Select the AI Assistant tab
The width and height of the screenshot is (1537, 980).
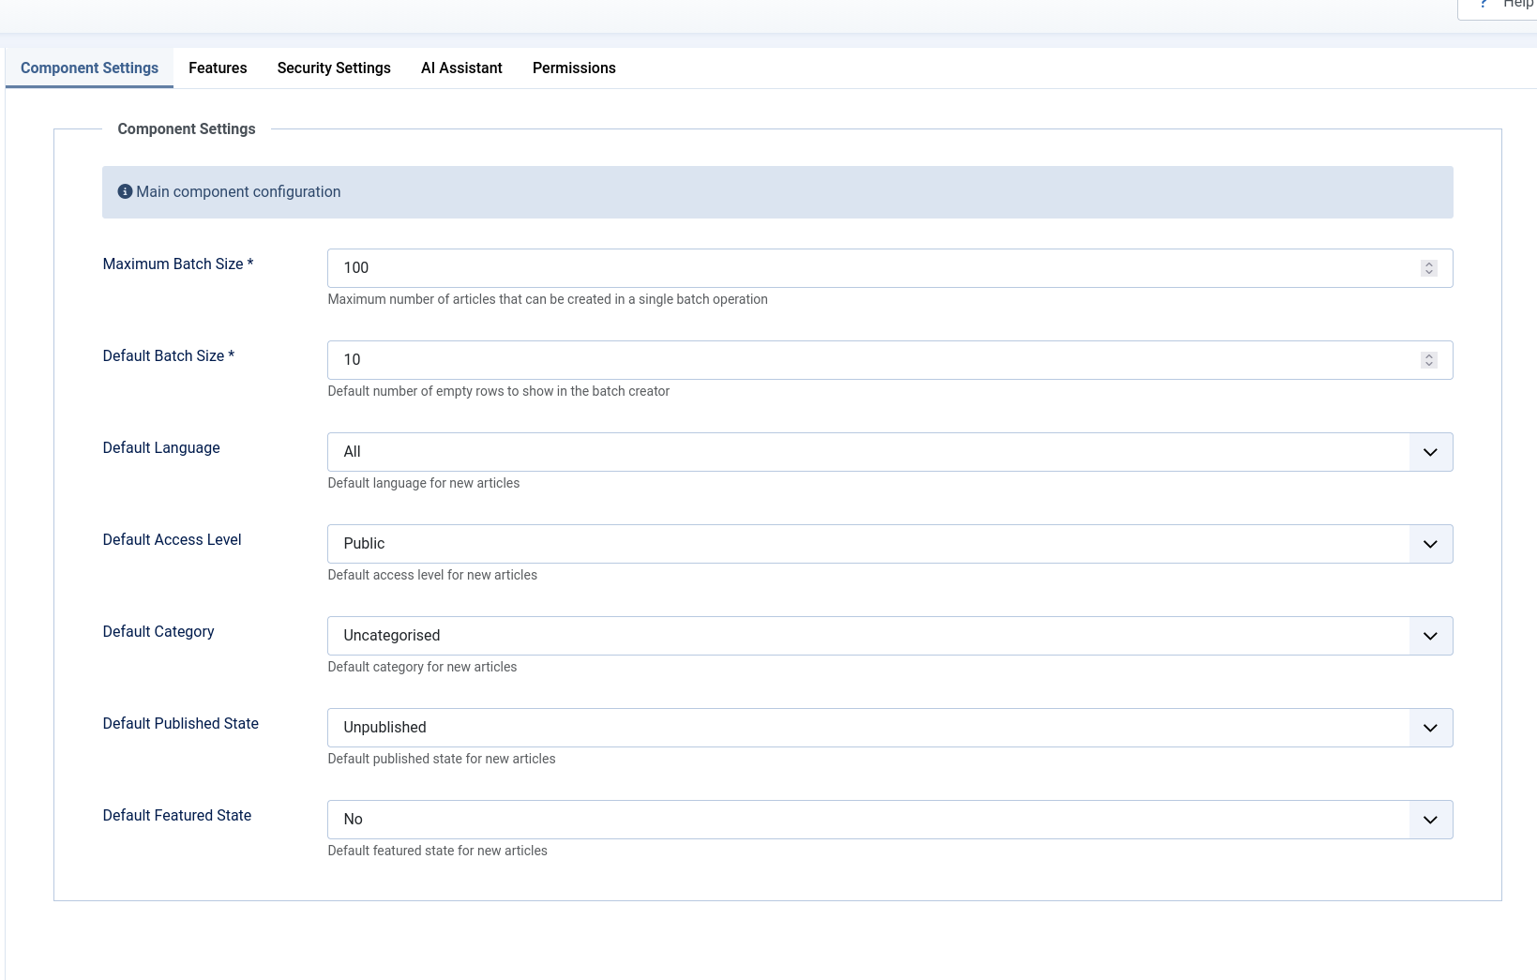[461, 68]
